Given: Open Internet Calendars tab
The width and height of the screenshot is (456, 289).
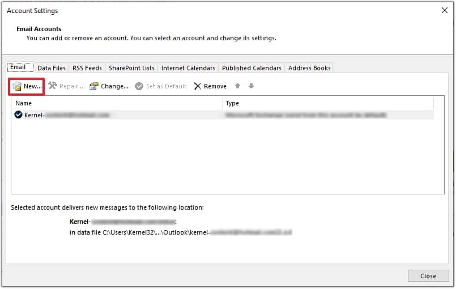Looking at the screenshot, I should pos(188,68).
